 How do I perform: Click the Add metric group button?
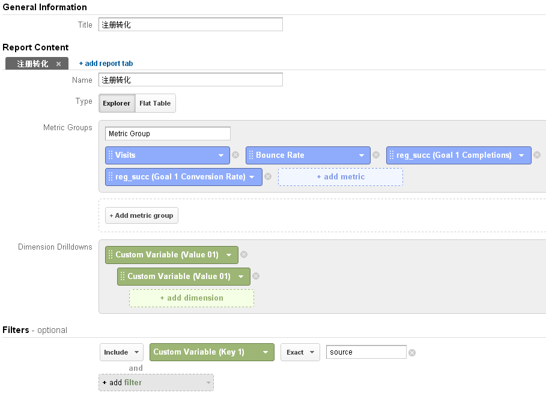coord(141,215)
